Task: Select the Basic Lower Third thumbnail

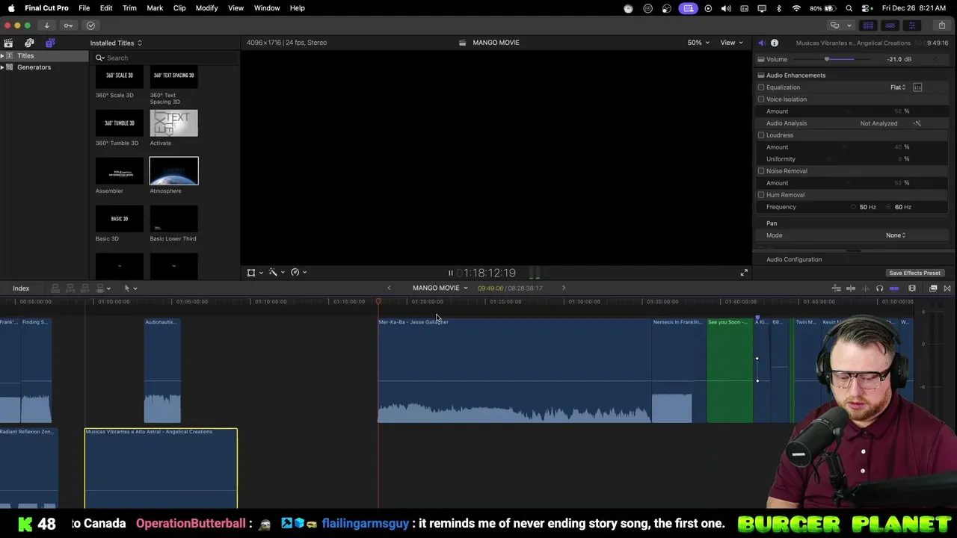Action: point(173,219)
